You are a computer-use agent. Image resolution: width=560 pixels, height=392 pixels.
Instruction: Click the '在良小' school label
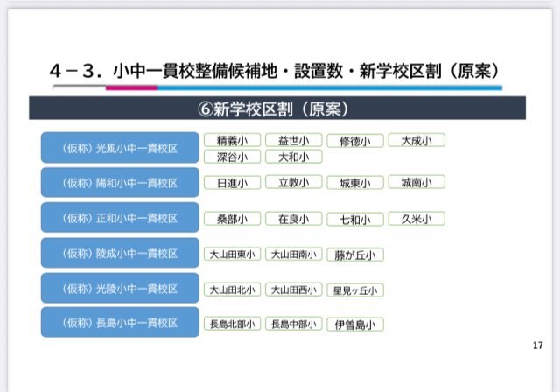click(x=294, y=219)
